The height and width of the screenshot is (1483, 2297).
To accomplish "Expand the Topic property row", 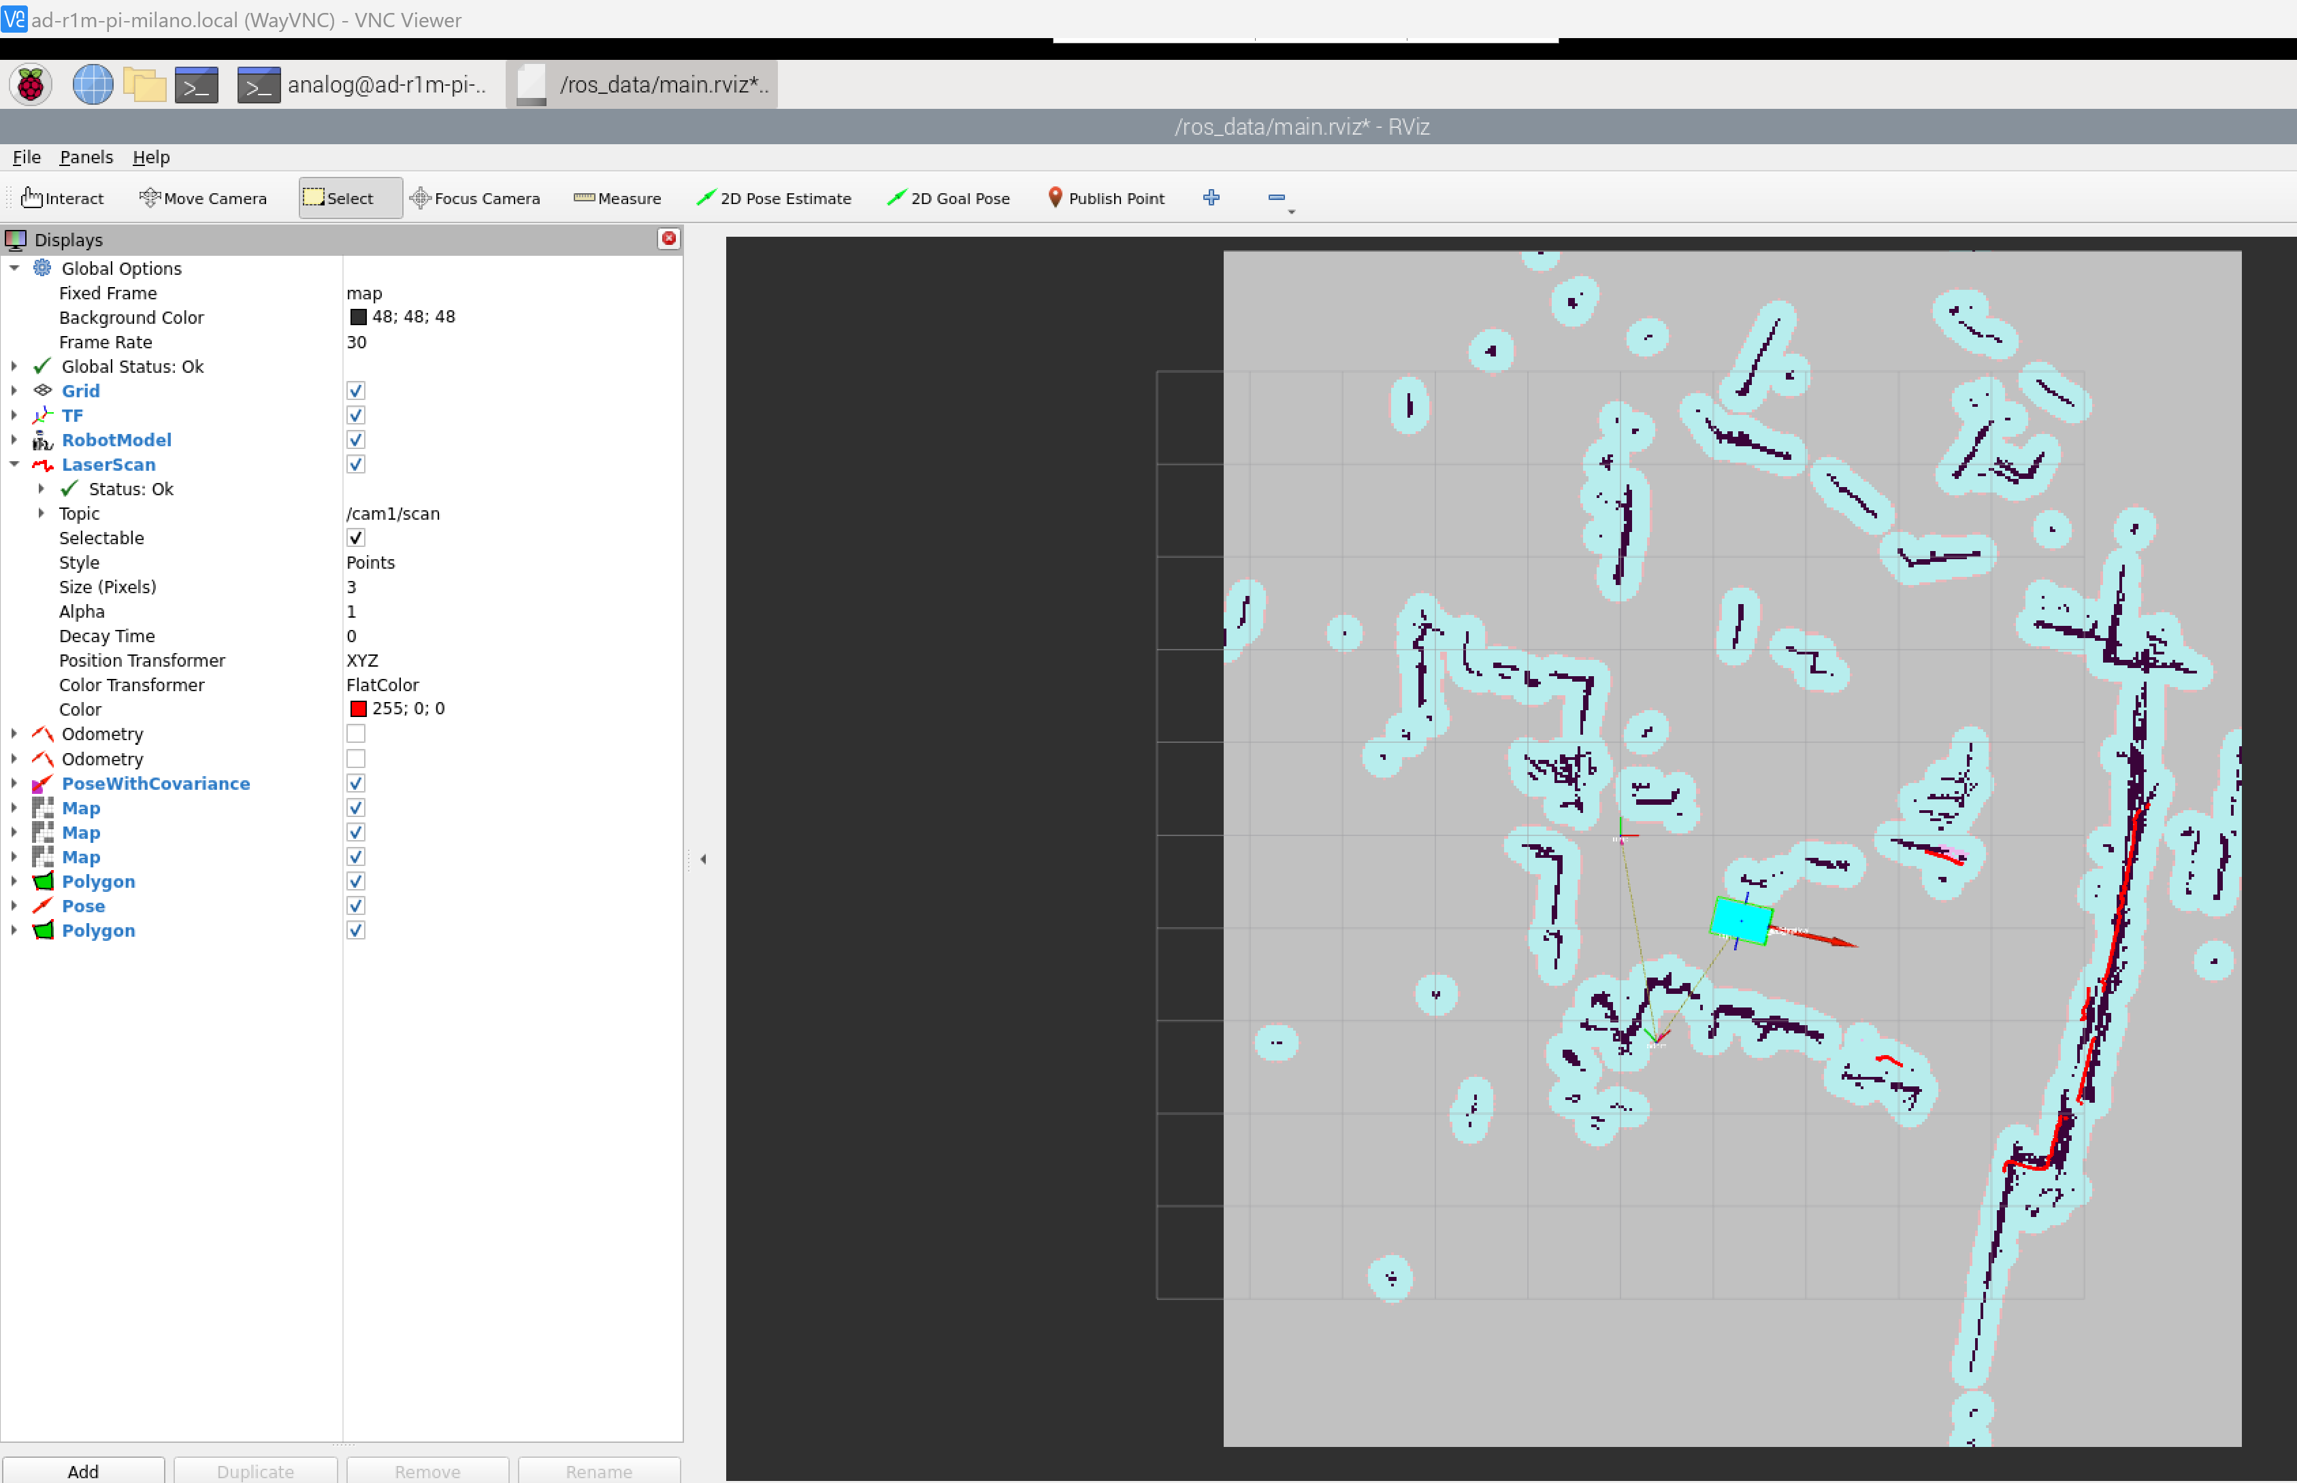I will pos(42,514).
